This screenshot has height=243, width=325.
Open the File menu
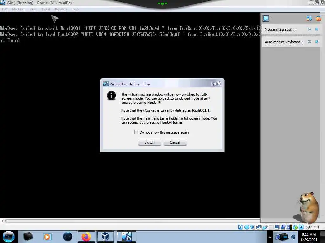click(x=4, y=9)
